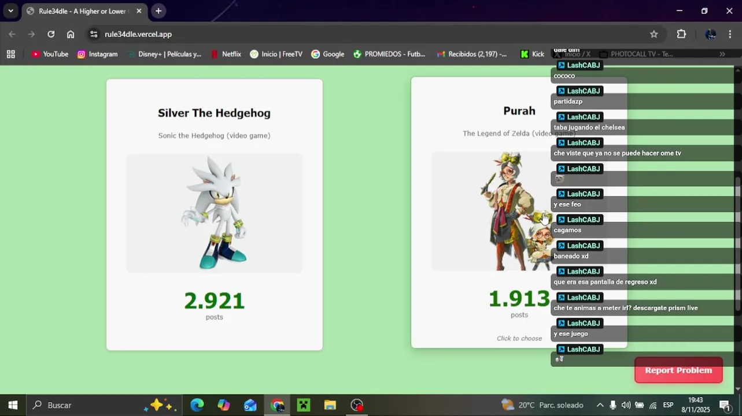Open the Extensions puzzle menu
This screenshot has height=416, width=742.
pos(681,34)
